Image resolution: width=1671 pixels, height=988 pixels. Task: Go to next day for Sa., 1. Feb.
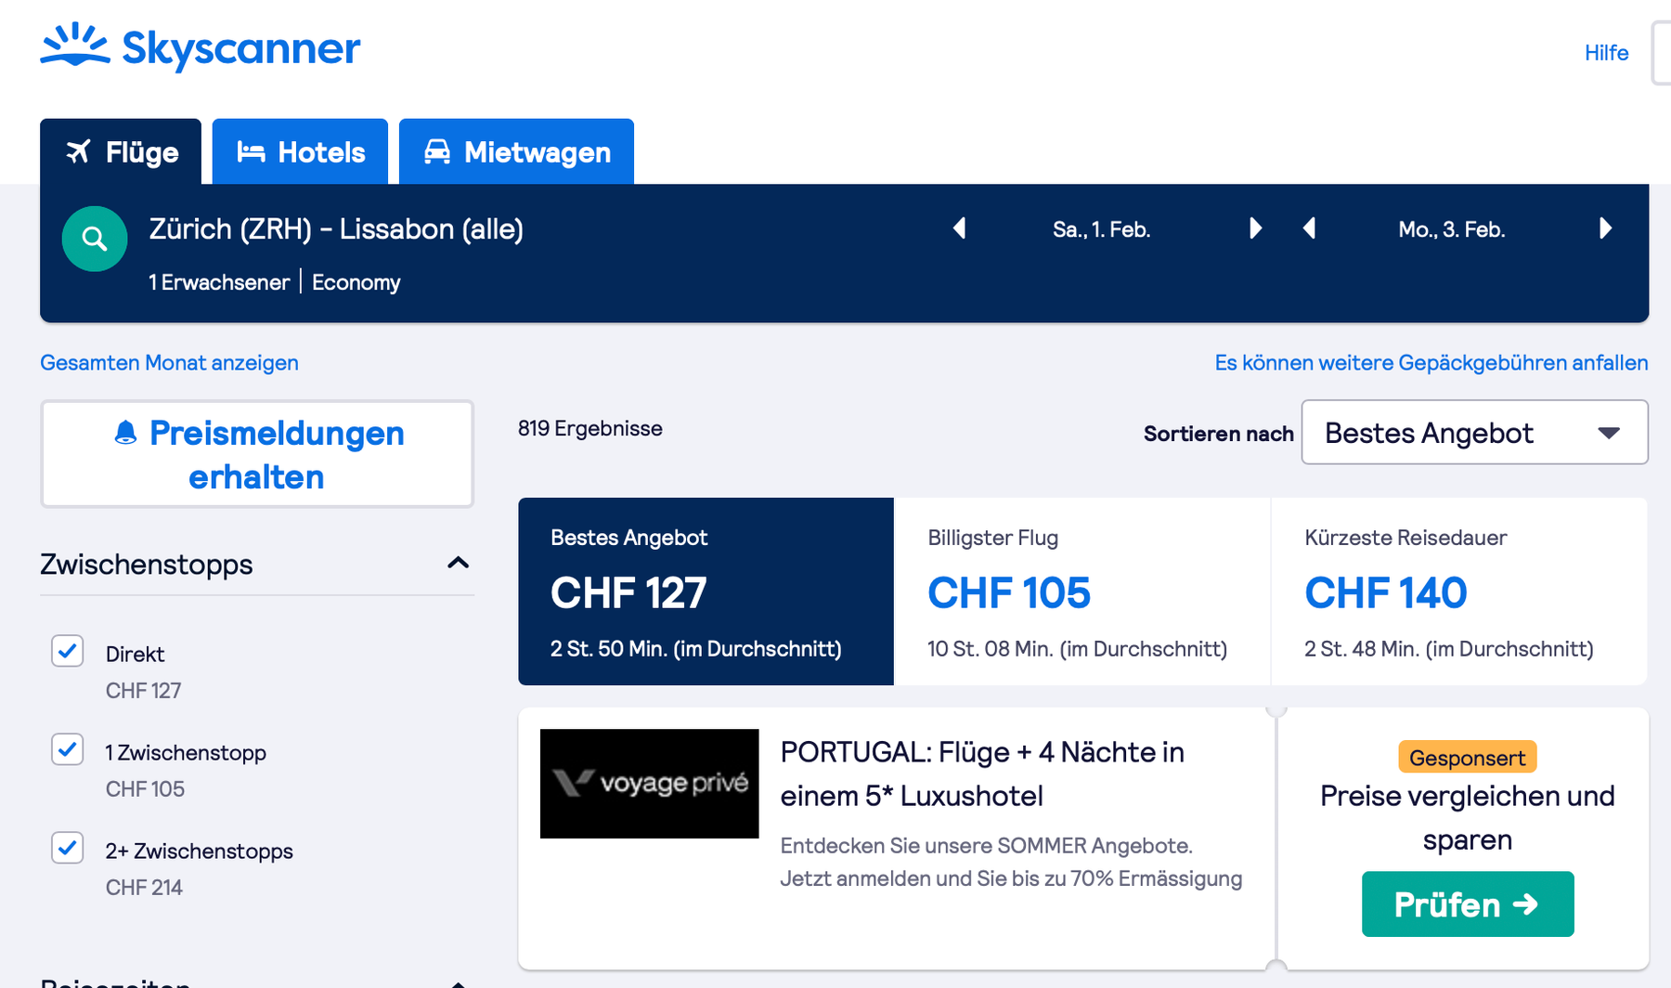[x=1255, y=228]
